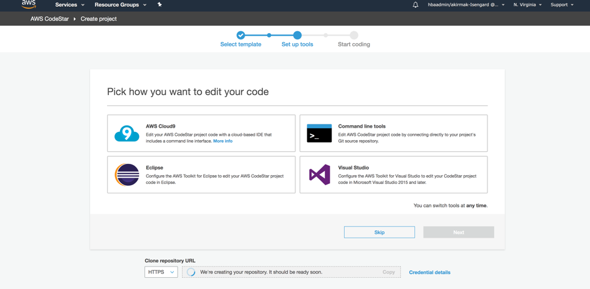The height and width of the screenshot is (289, 590).
Task: Click the 'Pick how you want to edit your code' heading
Action: click(x=188, y=92)
